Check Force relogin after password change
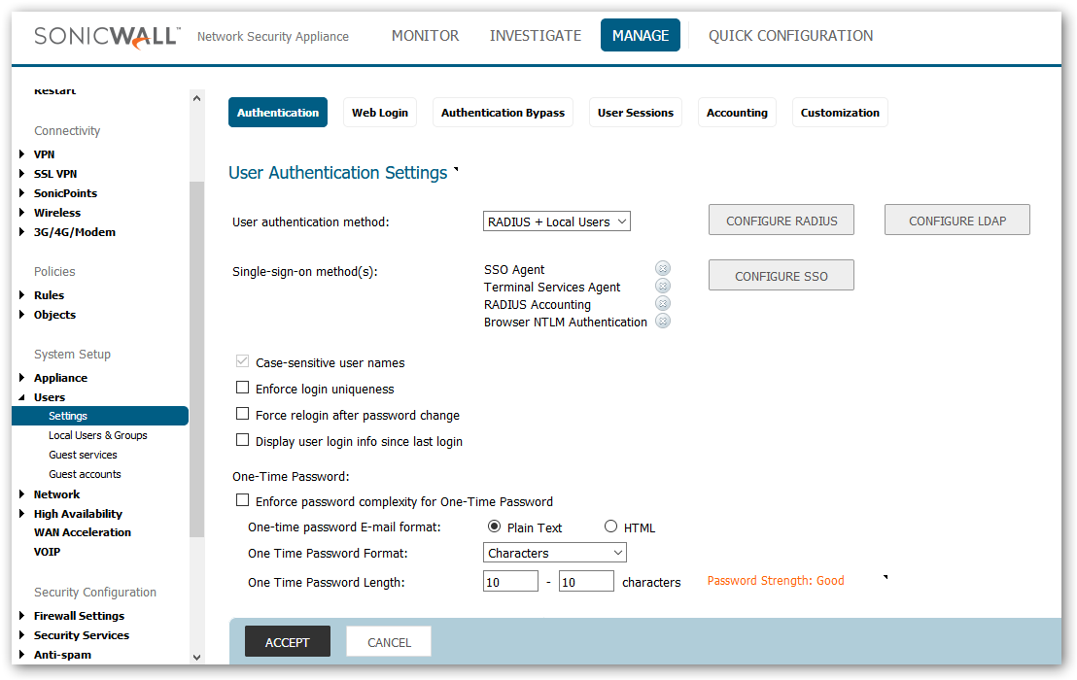 pos(242,414)
